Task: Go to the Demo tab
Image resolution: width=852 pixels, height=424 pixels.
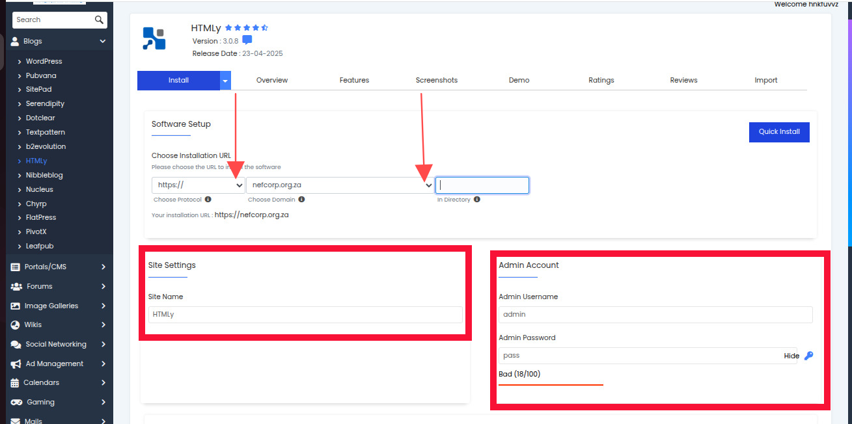Action: click(x=519, y=81)
